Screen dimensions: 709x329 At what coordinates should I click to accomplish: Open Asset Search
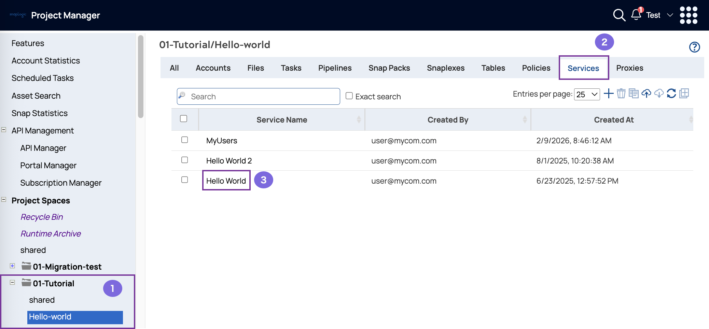click(x=36, y=96)
